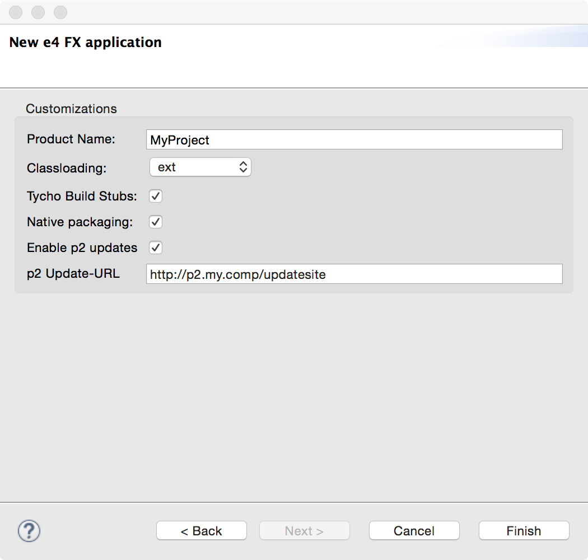Toggle the Tycho Build Stubs checkbox
The width and height of the screenshot is (588, 560).
pyautogui.click(x=156, y=196)
